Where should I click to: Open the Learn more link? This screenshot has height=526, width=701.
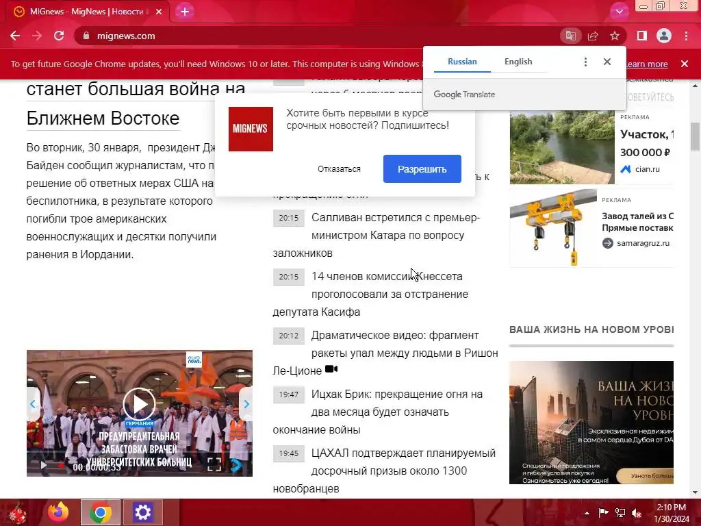(x=647, y=64)
